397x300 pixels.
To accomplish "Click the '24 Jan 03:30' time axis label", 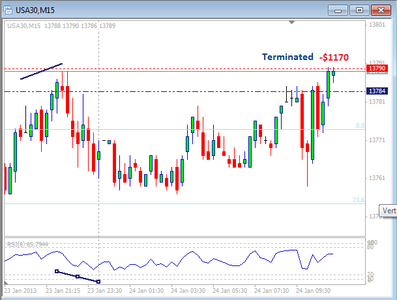I will [x=188, y=291].
